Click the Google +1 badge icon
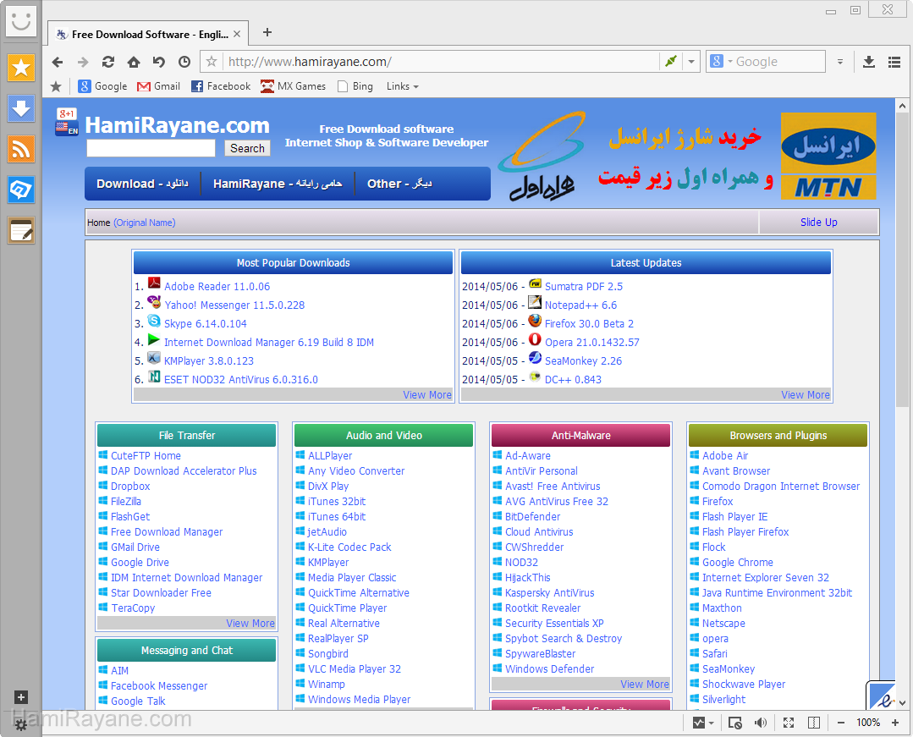913x737 pixels. click(x=66, y=113)
